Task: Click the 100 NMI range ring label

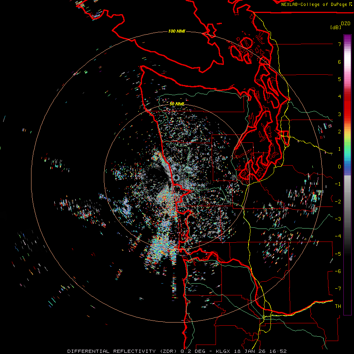Action: [x=177, y=31]
